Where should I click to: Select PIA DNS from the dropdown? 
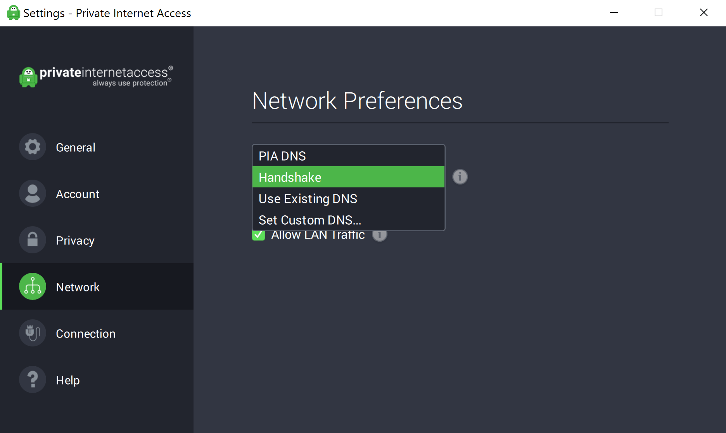[x=348, y=156]
